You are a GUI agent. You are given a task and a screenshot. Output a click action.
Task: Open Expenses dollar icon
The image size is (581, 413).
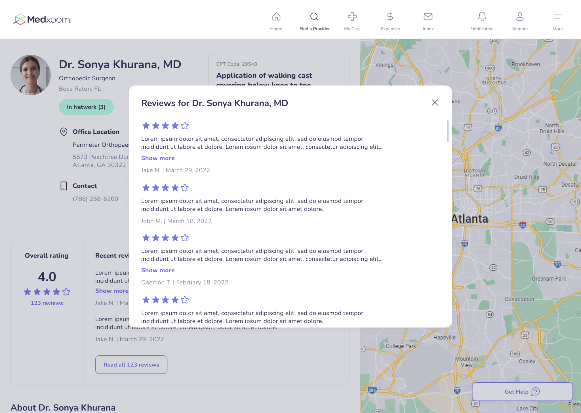[390, 17]
